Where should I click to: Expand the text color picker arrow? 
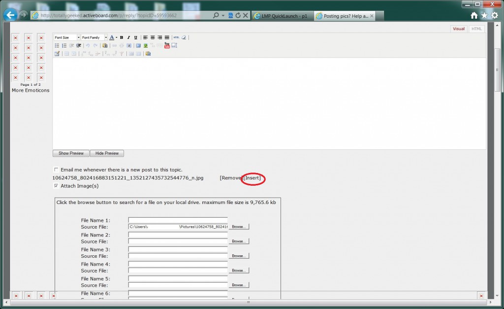pyautogui.click(x=116, y=37)
